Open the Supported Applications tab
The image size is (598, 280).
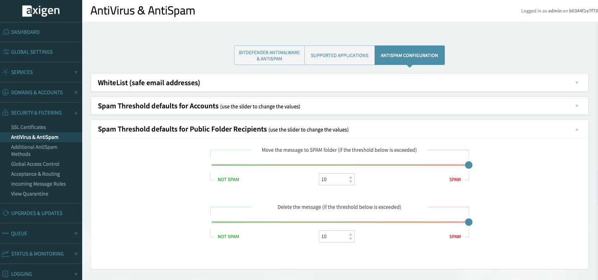[x=339, y=55]
